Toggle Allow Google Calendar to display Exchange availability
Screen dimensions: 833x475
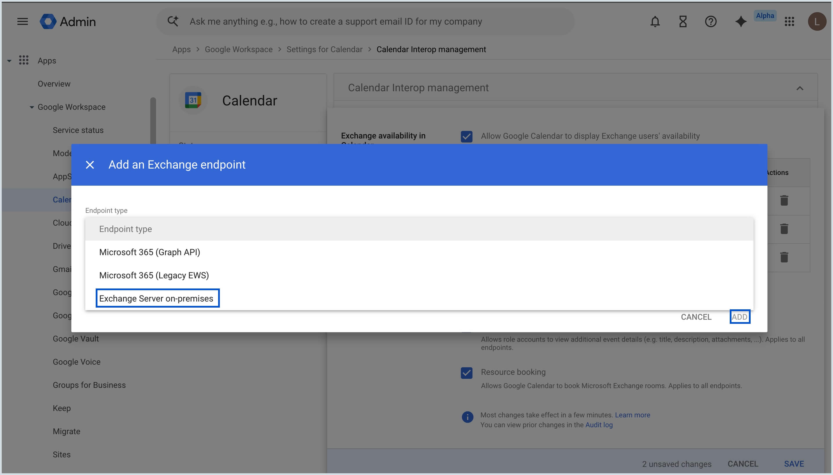tap(466, 136)
